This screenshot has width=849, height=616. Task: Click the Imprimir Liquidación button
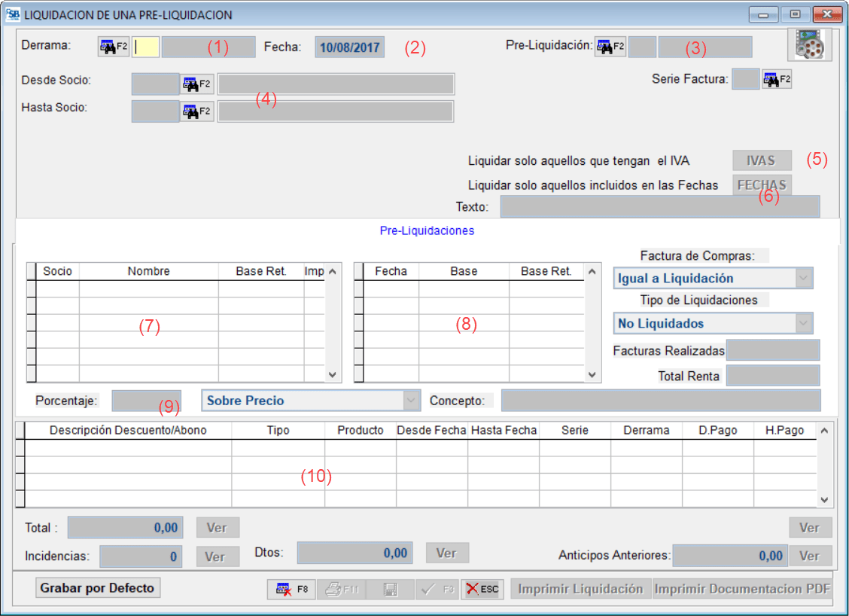580,589
